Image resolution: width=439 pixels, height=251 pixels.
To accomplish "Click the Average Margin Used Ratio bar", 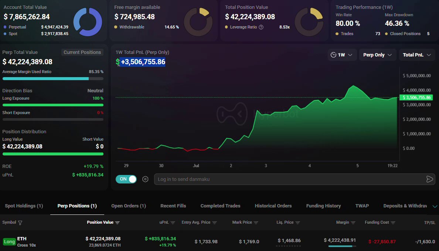I will [x=53, y=79].
